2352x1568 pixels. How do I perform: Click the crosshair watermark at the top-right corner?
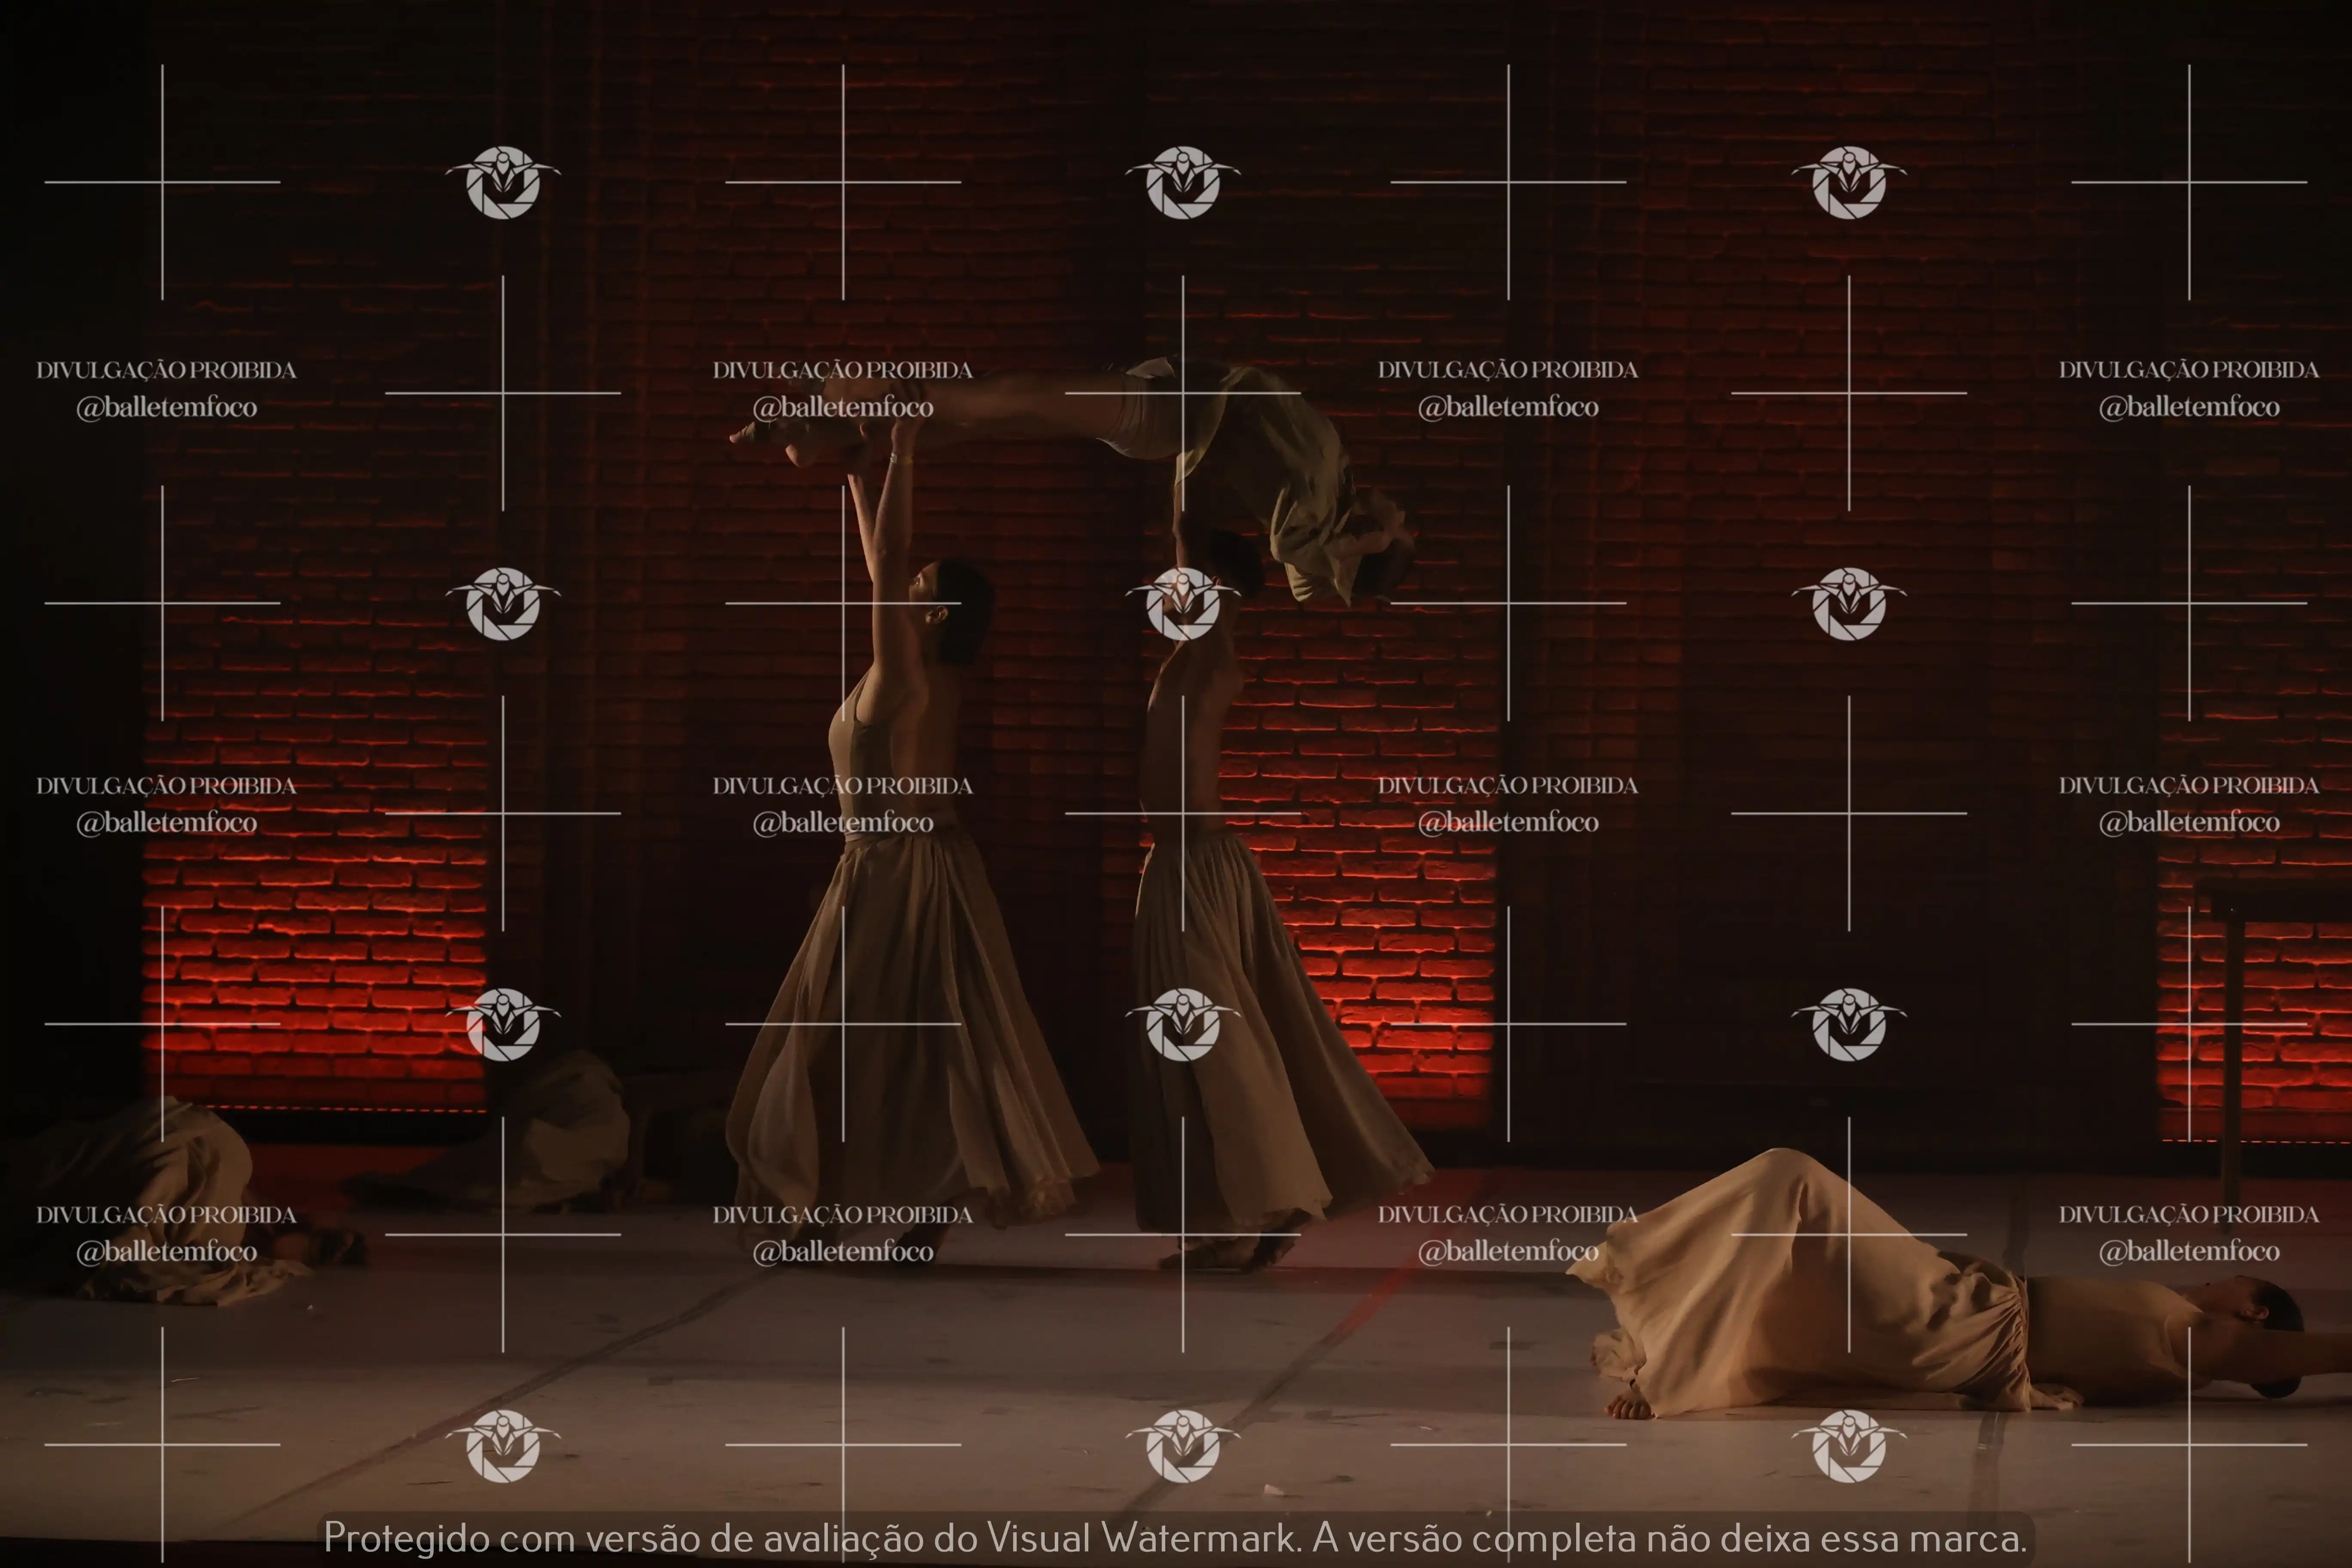(2189, 182)
